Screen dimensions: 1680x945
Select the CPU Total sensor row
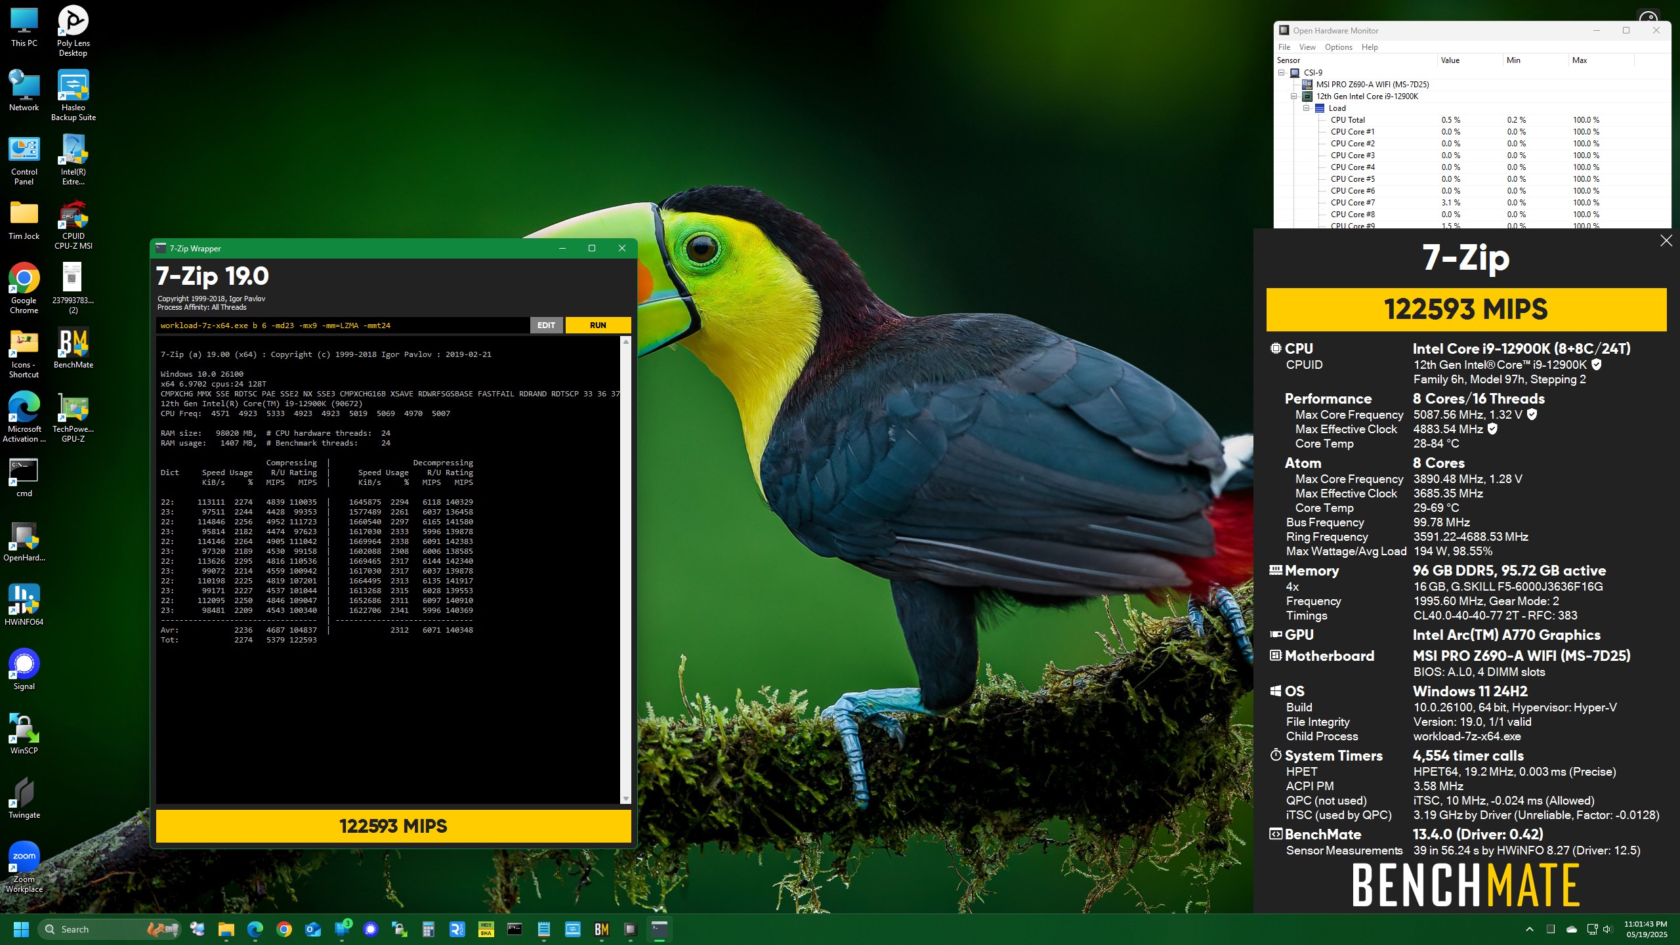1473,120
